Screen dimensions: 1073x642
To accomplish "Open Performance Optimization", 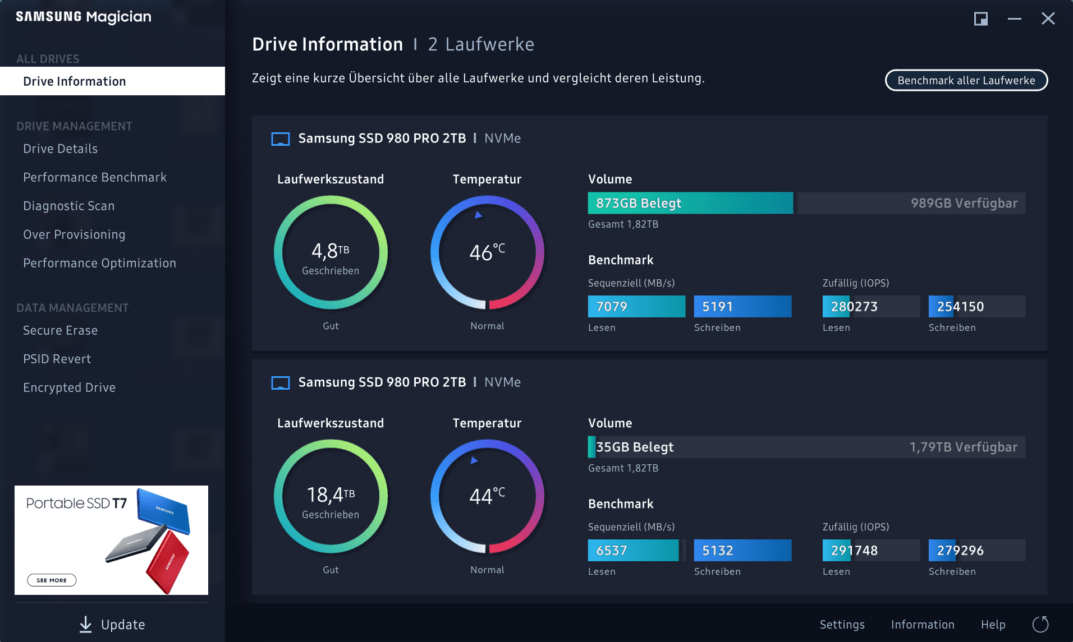I will pyautogui.click(x=99, y=263).
